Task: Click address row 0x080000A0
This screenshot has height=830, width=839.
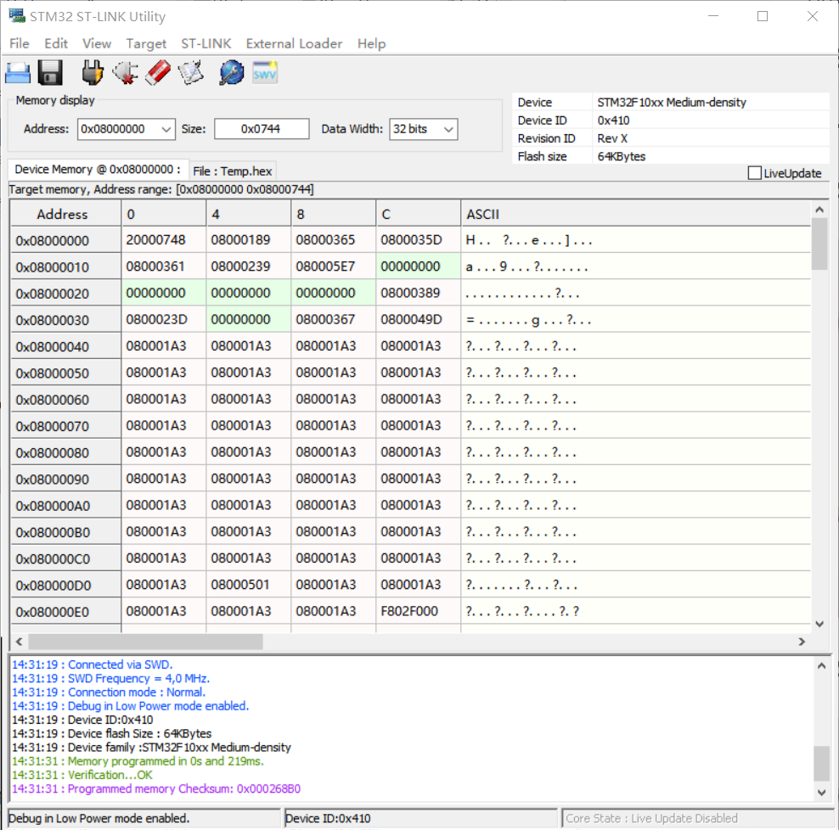Action: click(65, 505)
